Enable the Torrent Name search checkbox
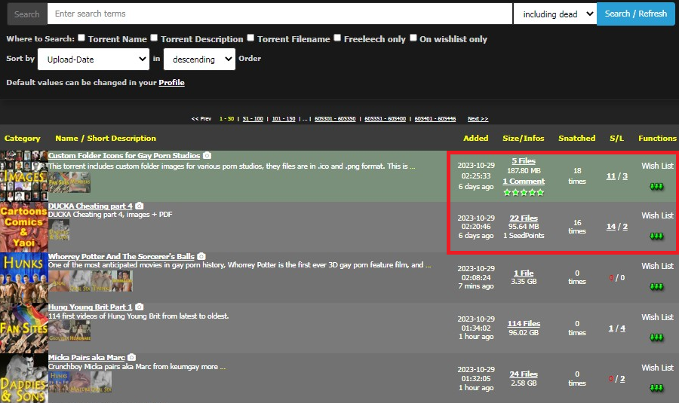This screenshot has height=403, width=679. point(81,38)
